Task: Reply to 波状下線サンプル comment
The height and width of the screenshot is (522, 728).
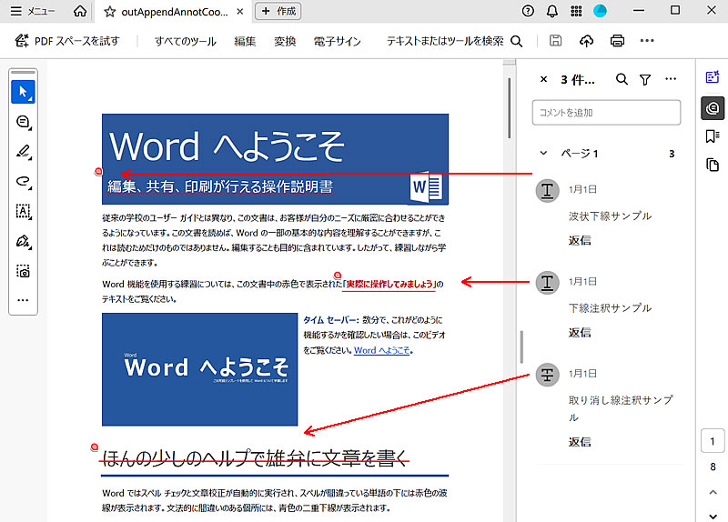Action: click(580, 240)
